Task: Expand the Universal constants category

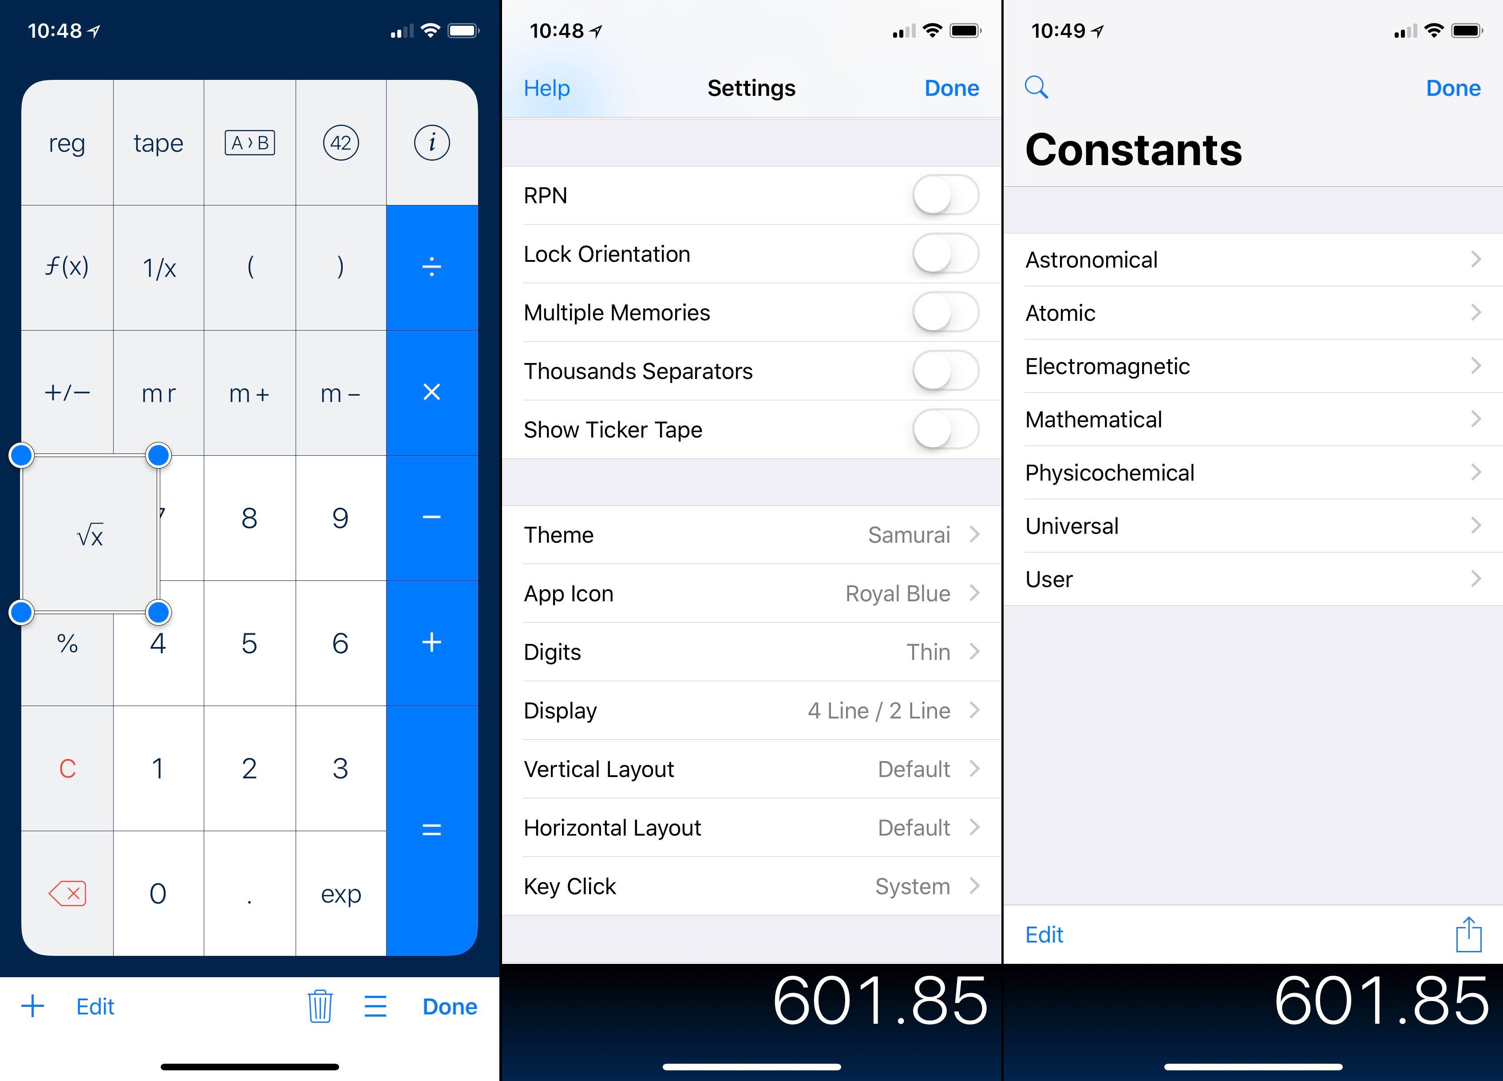Action: tap(1252, 526)
